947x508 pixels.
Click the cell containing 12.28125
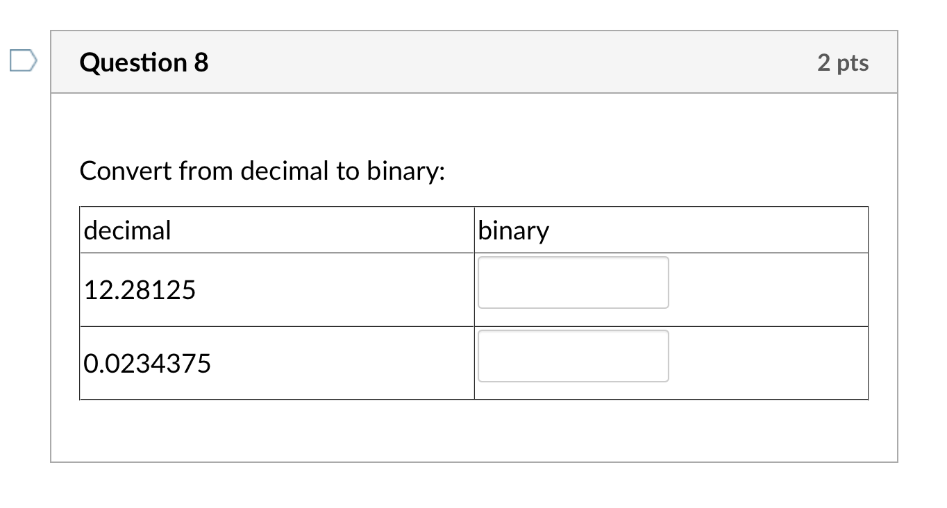click(x=139, y=289)
